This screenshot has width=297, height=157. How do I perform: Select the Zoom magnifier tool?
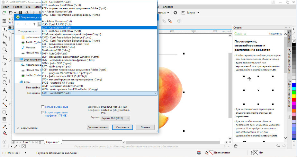click(4, 50)
